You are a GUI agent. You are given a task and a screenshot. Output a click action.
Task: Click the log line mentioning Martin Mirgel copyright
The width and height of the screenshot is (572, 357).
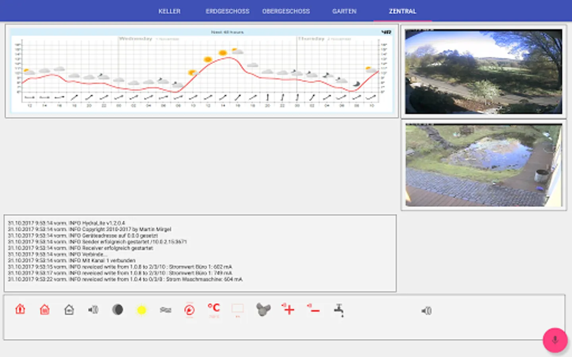tap(90, 229)
